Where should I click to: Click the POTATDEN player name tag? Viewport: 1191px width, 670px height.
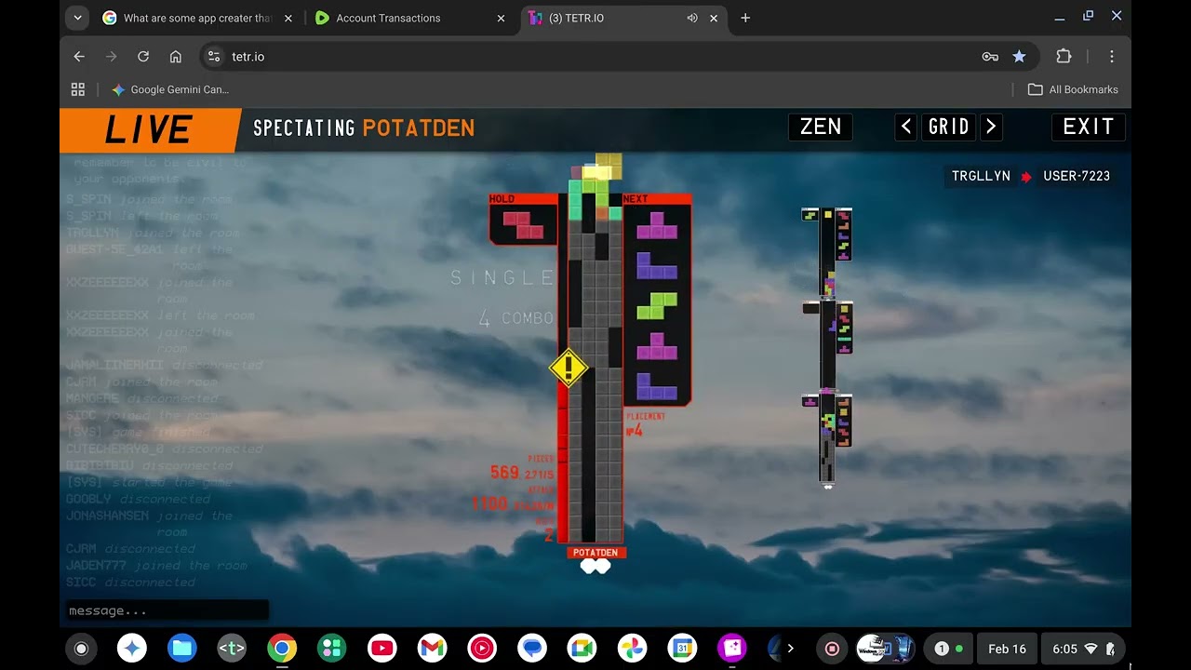(x=595, y=553)
